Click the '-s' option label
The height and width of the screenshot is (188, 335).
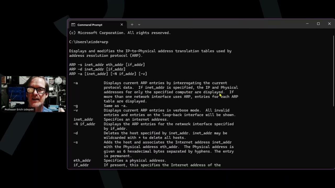[x=76, y=142]
